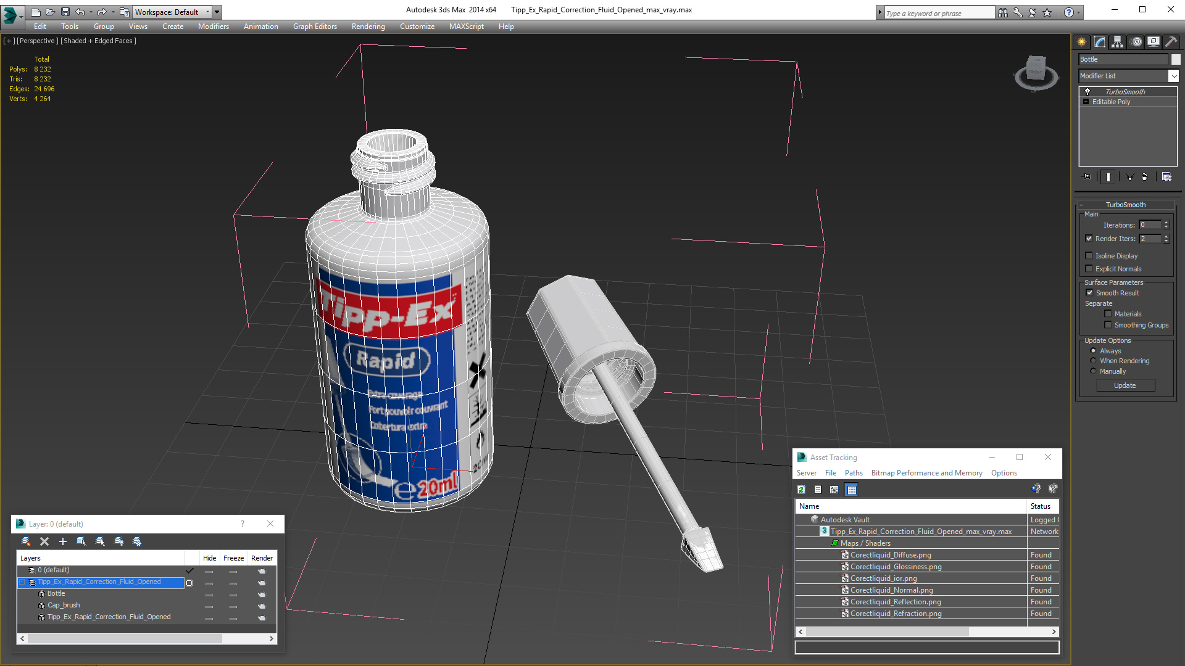Open the MAXScript menu
This screenshot has height=666, width=1185.
point(467,27)
